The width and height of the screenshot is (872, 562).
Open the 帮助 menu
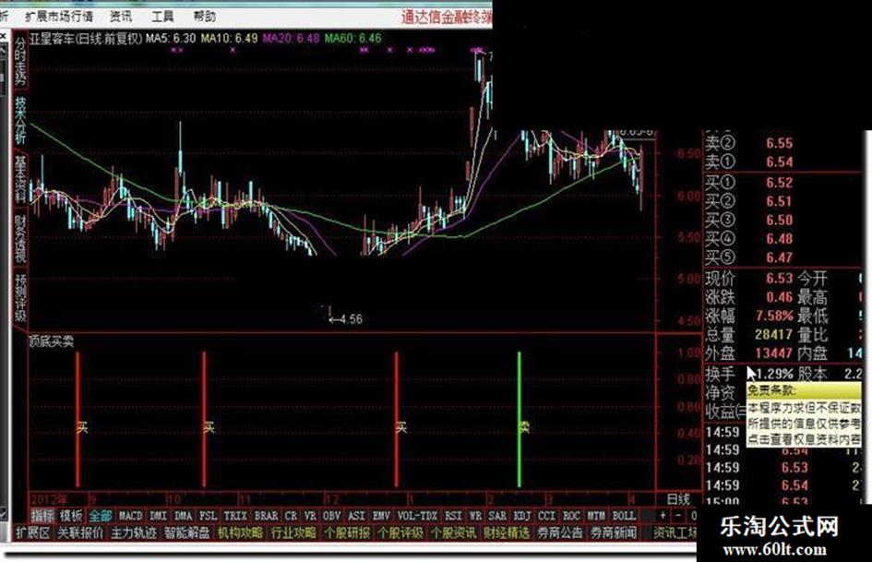pos(204,16)
